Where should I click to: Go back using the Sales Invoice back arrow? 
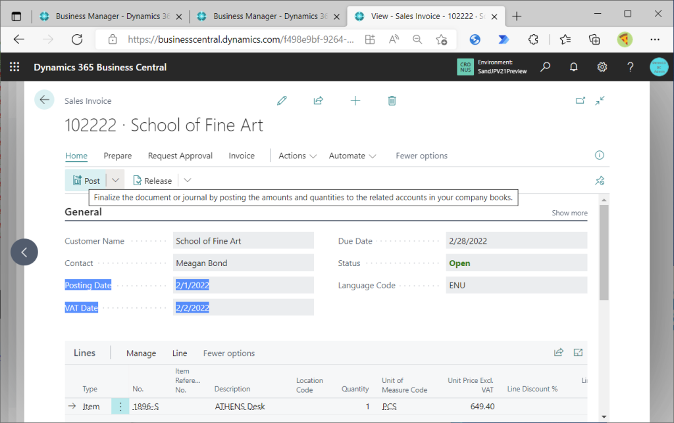(x=44, y=100)
